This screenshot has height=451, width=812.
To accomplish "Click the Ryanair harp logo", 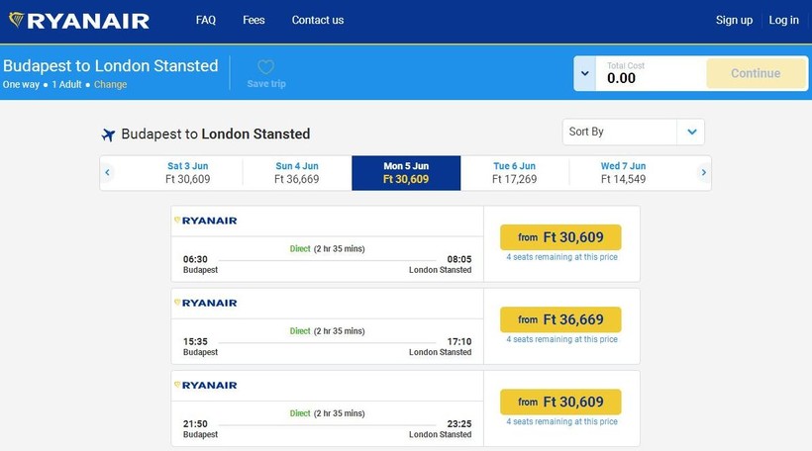I will click(x=17, y=20).
